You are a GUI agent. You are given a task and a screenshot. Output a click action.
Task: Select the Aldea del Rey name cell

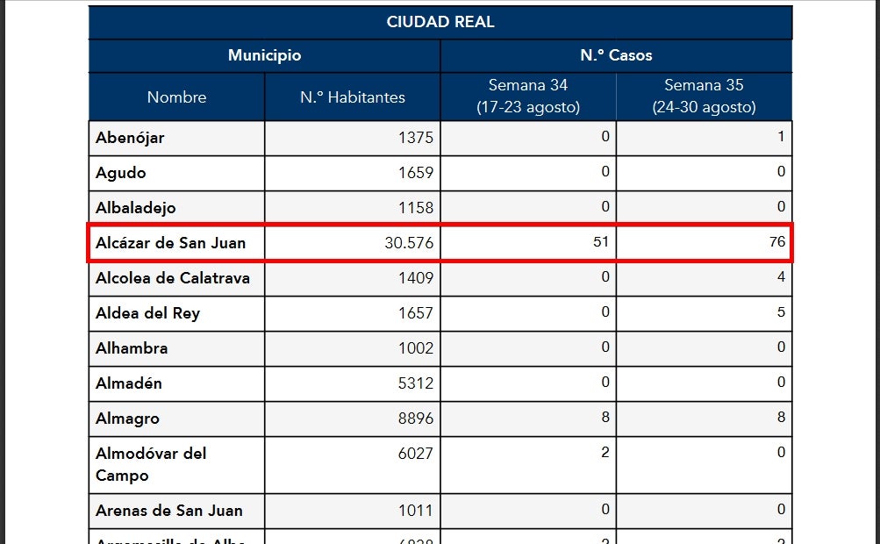click(x=147, y=313)
